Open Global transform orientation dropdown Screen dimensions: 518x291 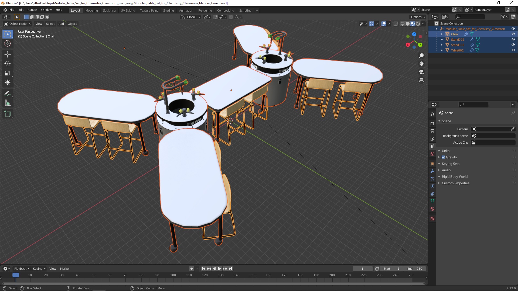[191, 17]
